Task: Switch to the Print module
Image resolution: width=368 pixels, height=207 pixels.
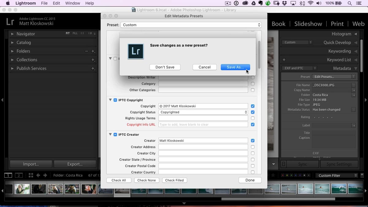Action: point(337,24)
